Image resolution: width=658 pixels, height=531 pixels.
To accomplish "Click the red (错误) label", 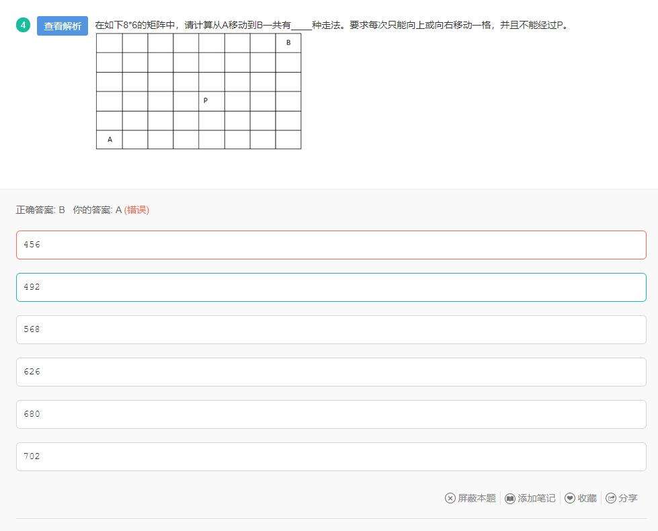I will pos(136,210).
